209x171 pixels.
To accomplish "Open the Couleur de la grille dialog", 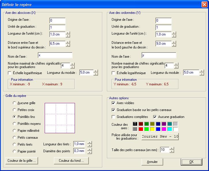I will [22, 161].
